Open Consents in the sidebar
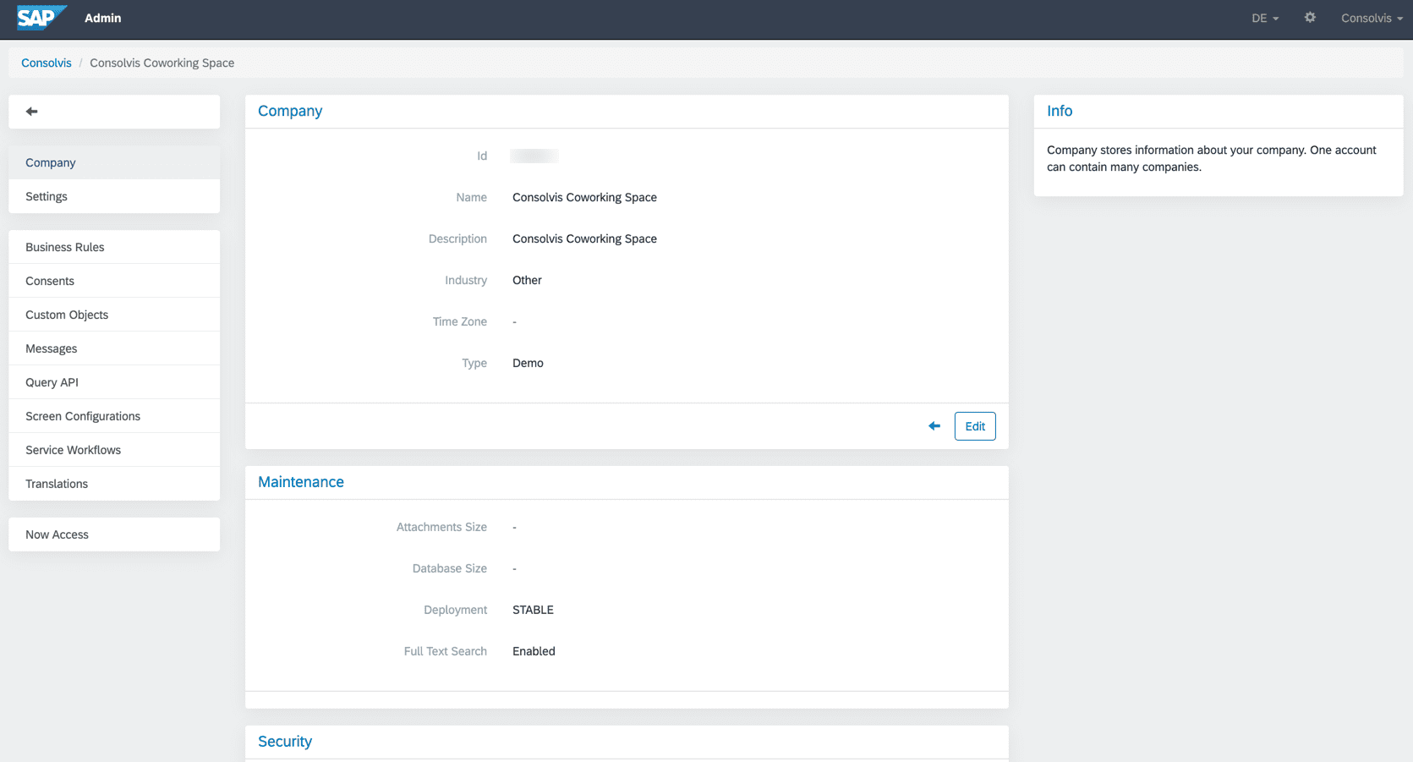This screenshot has height=762, width=1413. (114, 281)
